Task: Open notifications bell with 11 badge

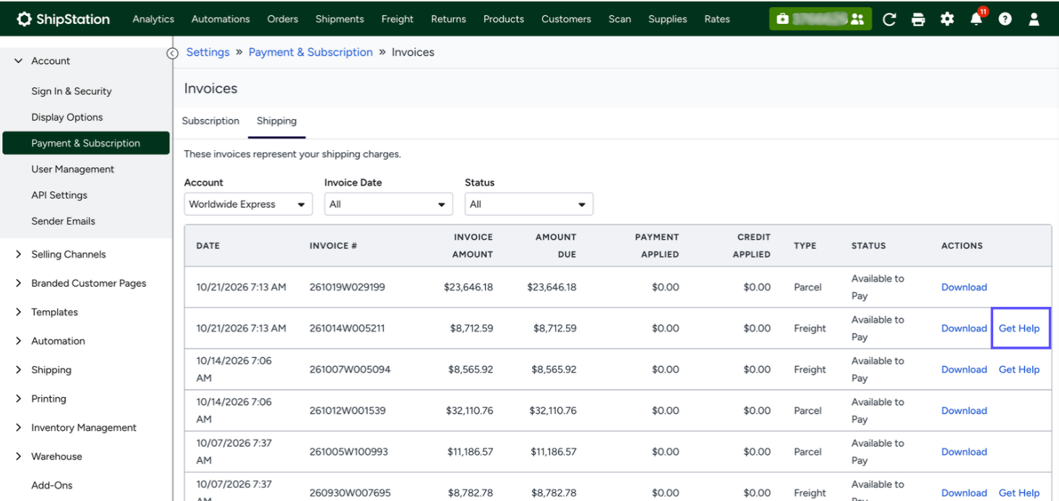Action: point(977,18)
